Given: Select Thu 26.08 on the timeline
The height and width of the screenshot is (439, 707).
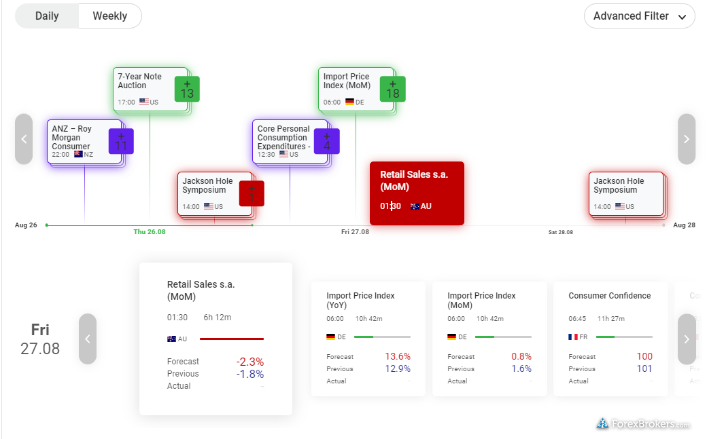Looking at the screenshot, I should (150, 232).
